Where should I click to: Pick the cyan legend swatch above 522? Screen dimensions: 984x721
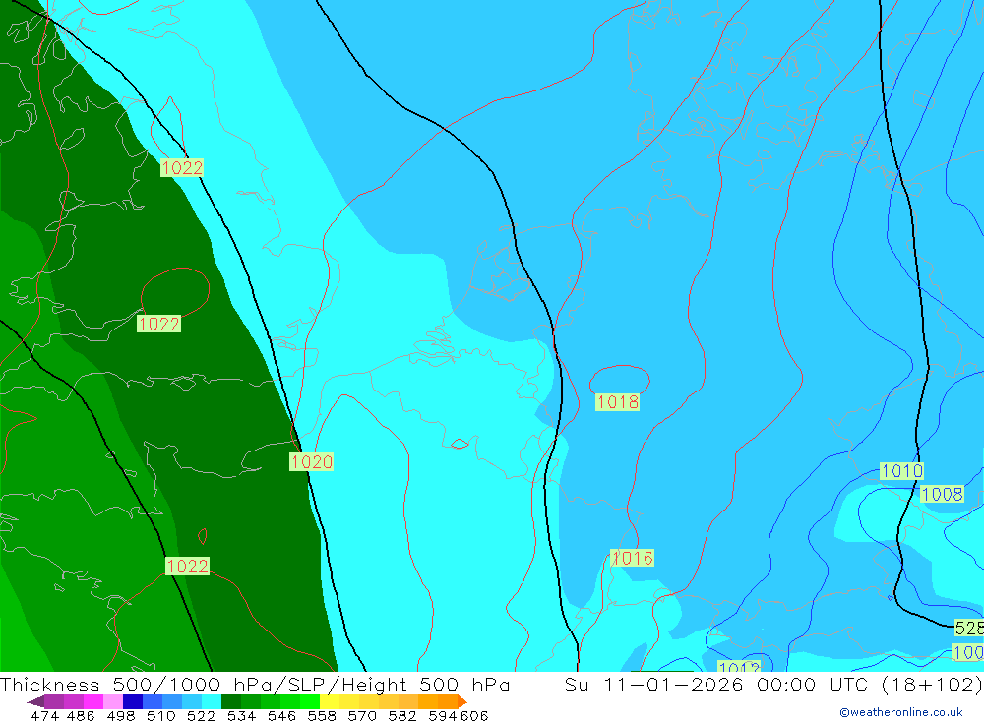tap(212, 701)
